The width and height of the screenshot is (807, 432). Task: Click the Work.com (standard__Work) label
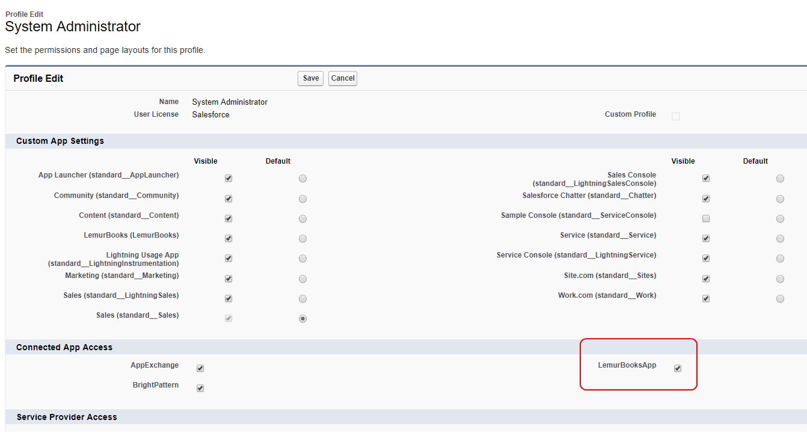click(x=607, y=295)
